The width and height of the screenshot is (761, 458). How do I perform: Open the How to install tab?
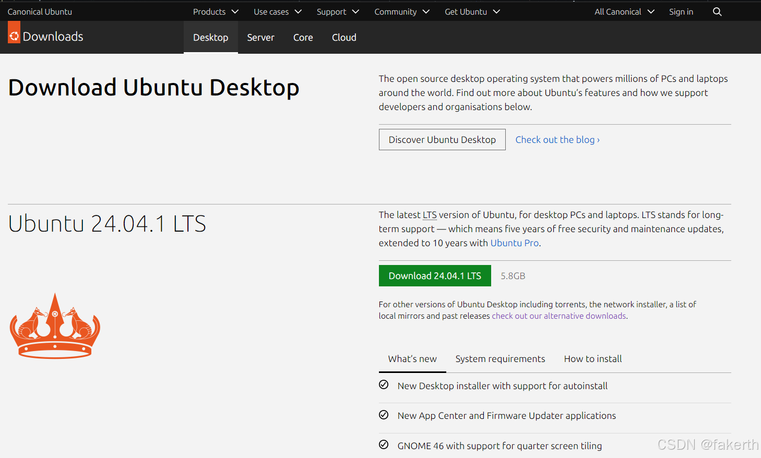point(593,359)
